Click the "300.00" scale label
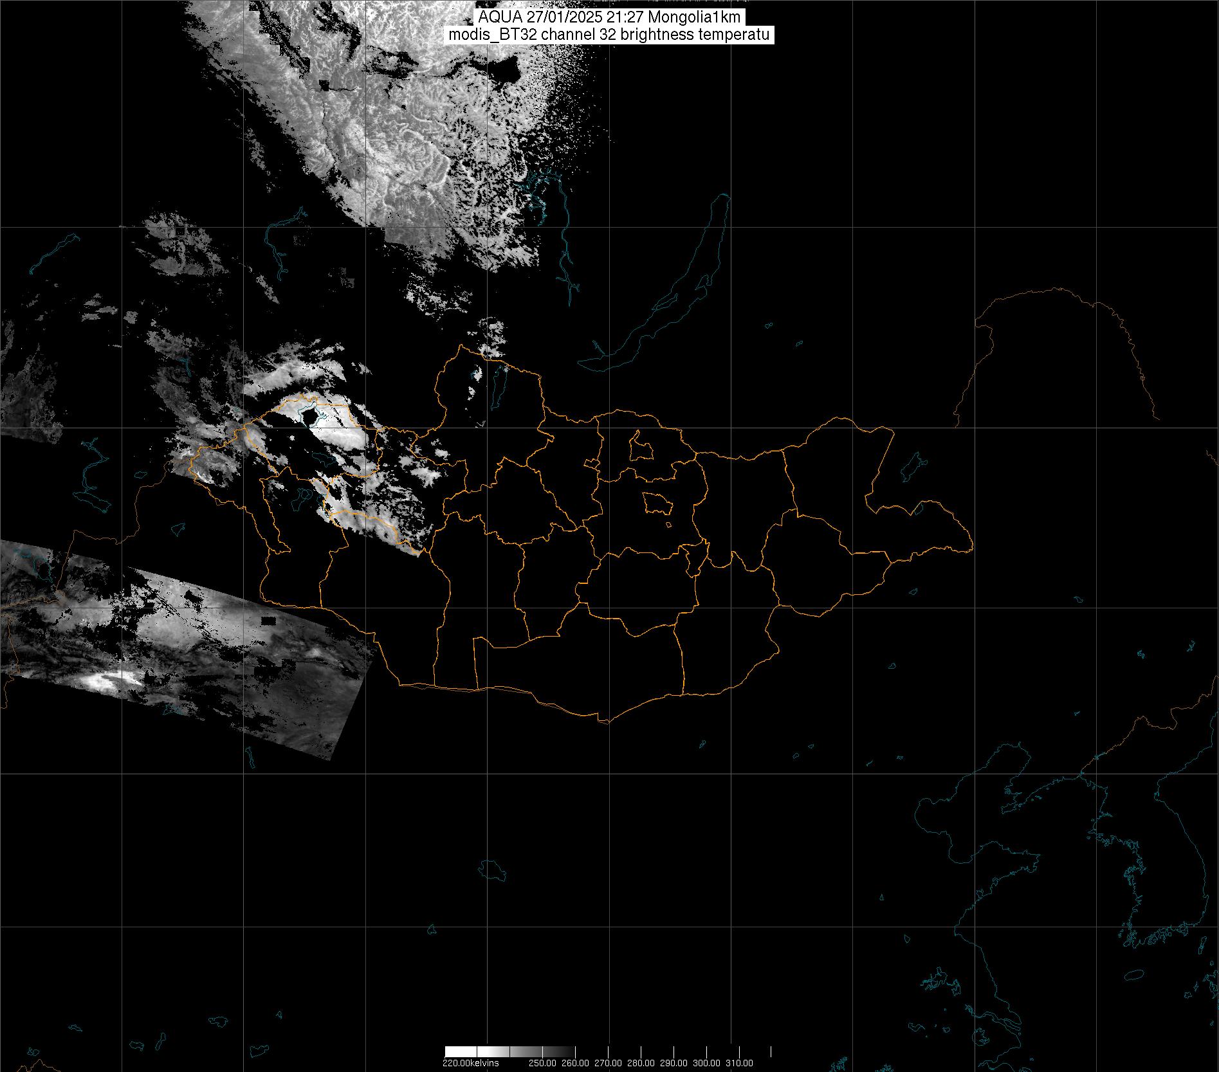 coord(707,1062)
